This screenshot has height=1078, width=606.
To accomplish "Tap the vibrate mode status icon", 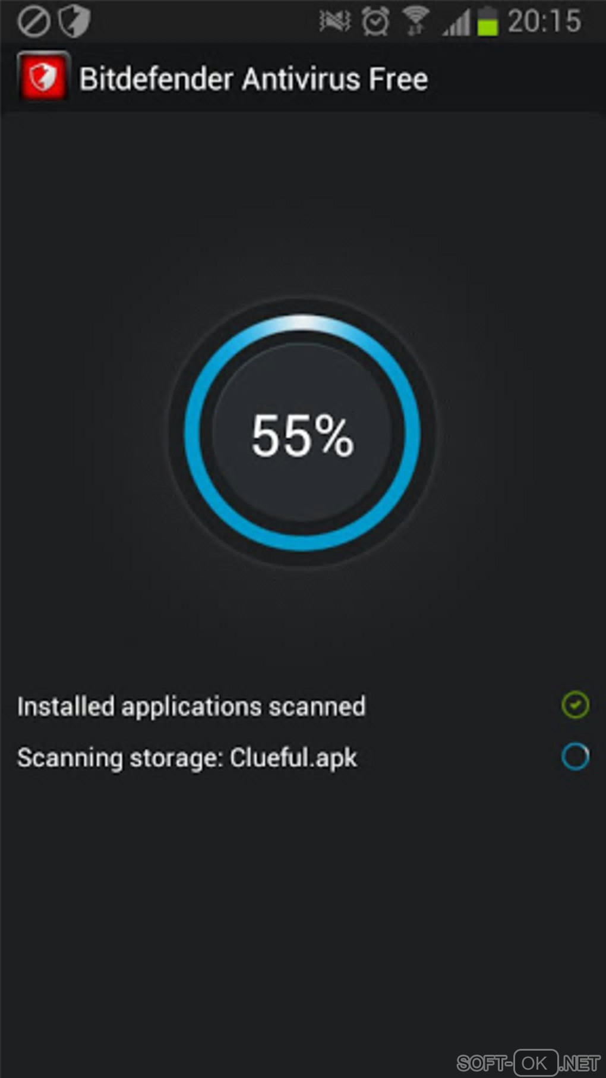I will tap(334, 22).
